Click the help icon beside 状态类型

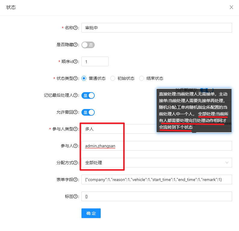tap(75, 79)
